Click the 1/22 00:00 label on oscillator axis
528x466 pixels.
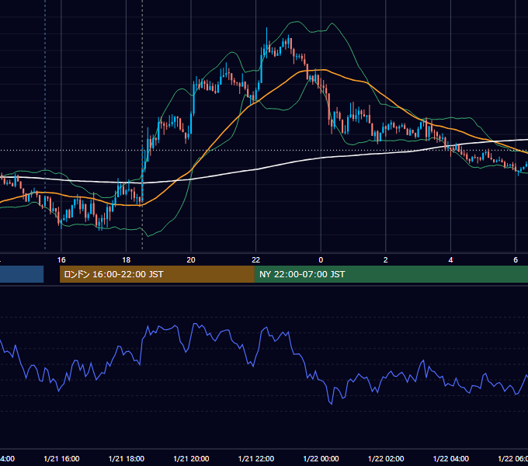[x=321, y=459]
